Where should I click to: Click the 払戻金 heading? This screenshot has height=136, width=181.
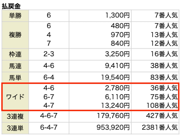11,6
